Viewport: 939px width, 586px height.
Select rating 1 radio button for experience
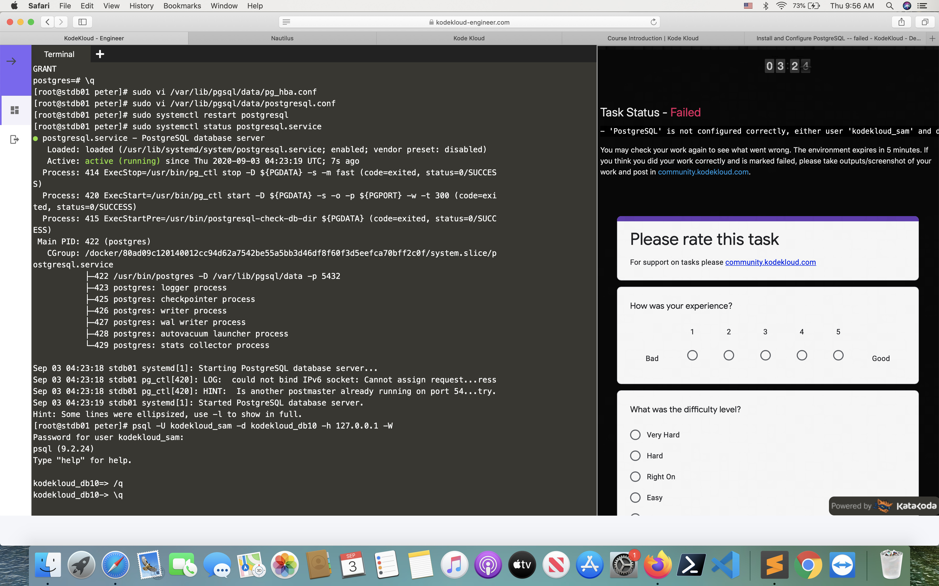pos(692,355)
